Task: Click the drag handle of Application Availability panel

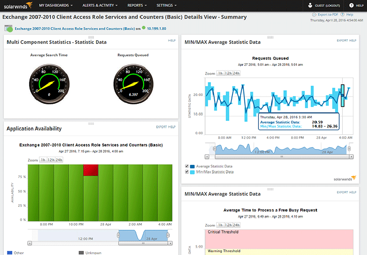Action: [x=91, y=124]
